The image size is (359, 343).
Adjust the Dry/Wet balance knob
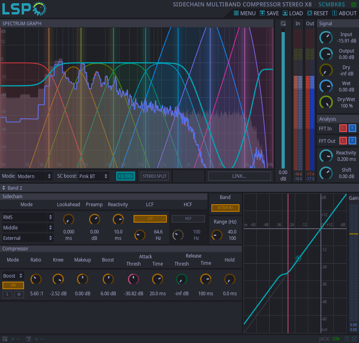(x=326, y=102)
